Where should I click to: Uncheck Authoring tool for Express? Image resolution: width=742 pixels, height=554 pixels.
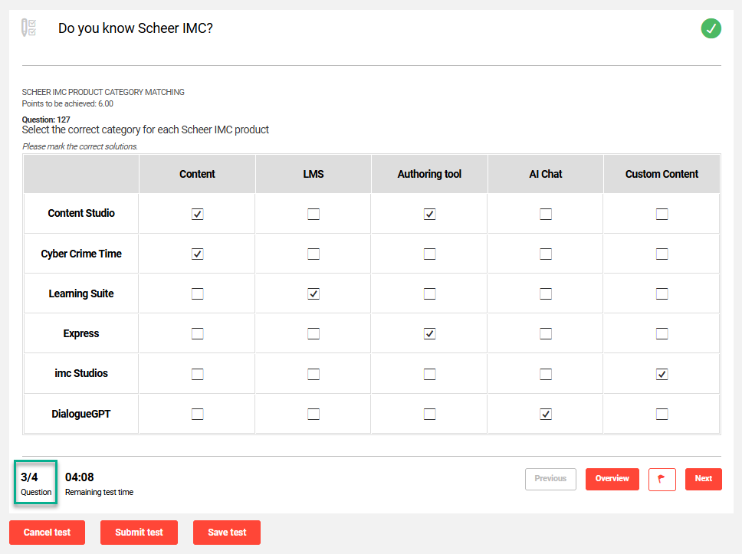pyautogui.click(x=430, y=333)
